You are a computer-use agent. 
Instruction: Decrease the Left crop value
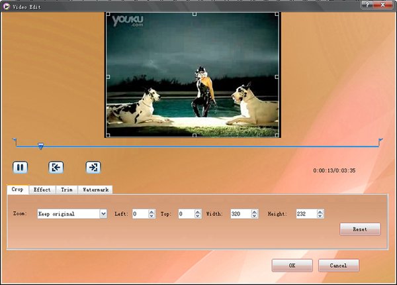coord(152,216)
